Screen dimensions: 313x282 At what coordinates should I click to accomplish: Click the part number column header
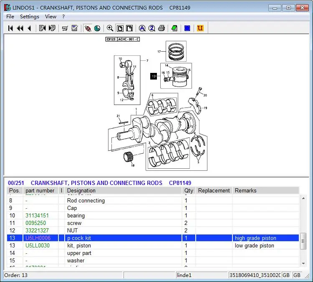(40, 190)
